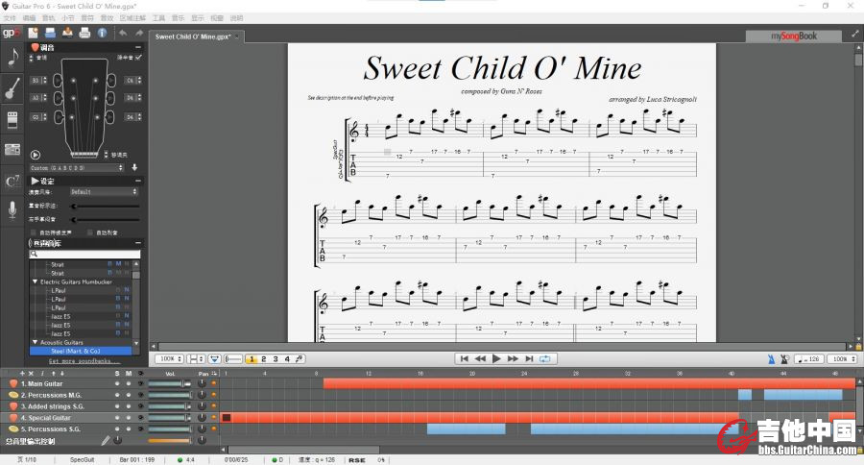Image resolution: width=864 pixels, height=465 pixels.
Task: Open the Custom tuning preset dropdown
Action: (x=84, y=167)
